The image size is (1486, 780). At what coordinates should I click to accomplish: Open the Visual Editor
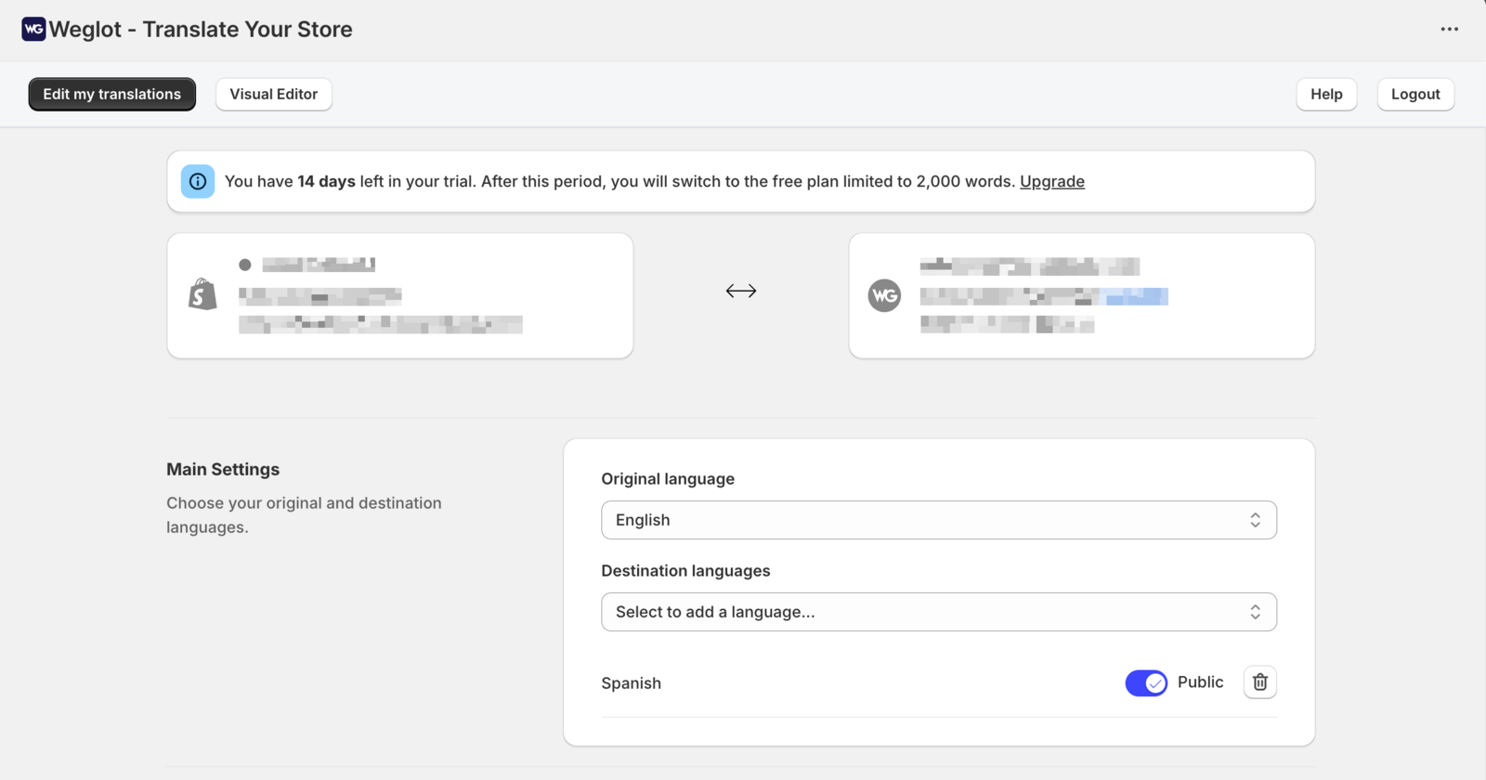(274, 94)
